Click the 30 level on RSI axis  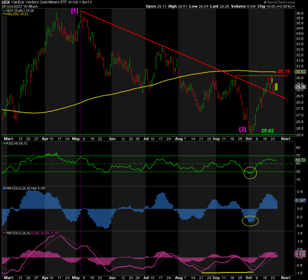pyautogui.click(x=298, y=172)
